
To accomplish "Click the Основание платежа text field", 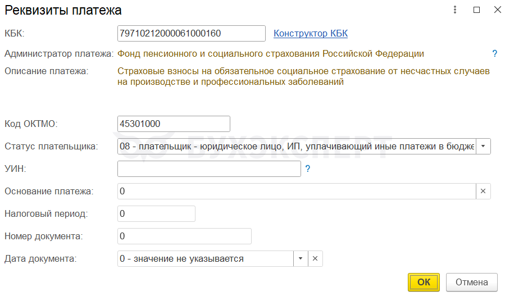I will click(297, 191).
